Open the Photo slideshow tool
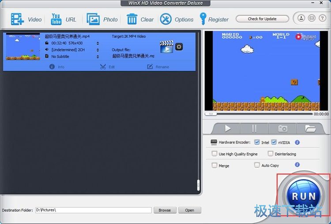 [x=102, y=19]
